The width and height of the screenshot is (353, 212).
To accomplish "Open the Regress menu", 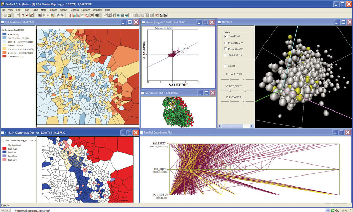I will tap(74, 10).
